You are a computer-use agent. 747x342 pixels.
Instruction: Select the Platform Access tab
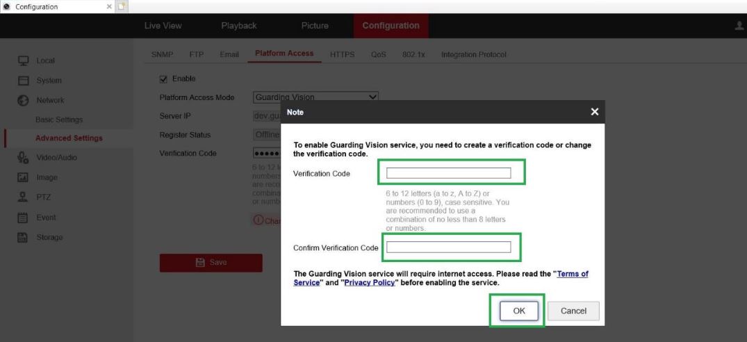pos(284,54)
